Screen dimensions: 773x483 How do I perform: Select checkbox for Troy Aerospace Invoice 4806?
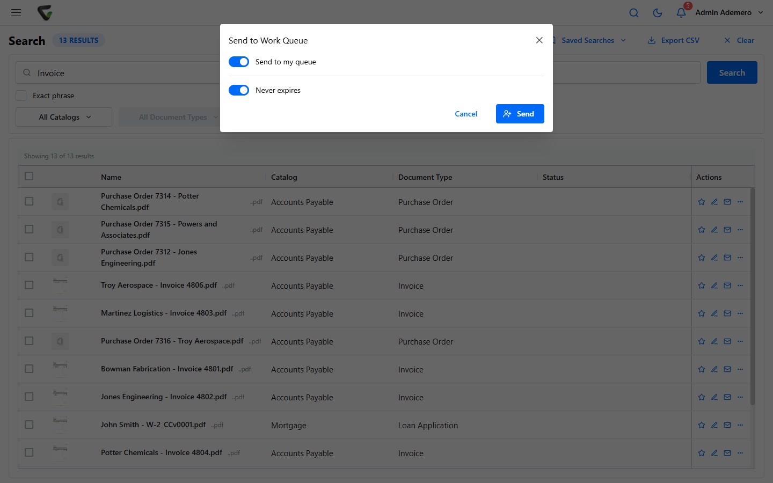point(29,285)
